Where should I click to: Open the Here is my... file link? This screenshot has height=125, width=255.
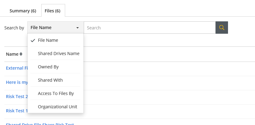tap(17, 82)
